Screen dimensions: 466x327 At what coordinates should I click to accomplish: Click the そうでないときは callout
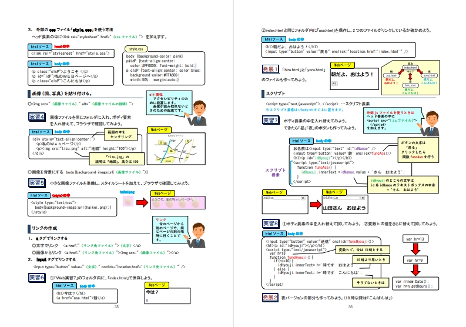(370, 283)
